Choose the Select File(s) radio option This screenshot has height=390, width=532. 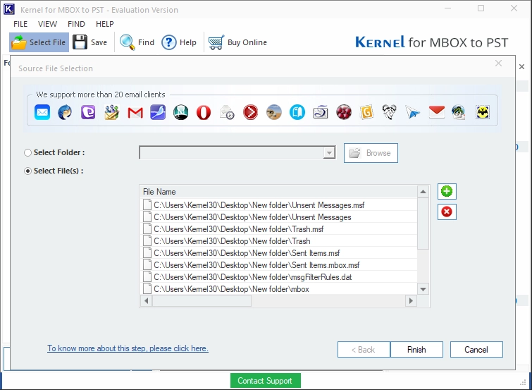(x=27, y=171)
